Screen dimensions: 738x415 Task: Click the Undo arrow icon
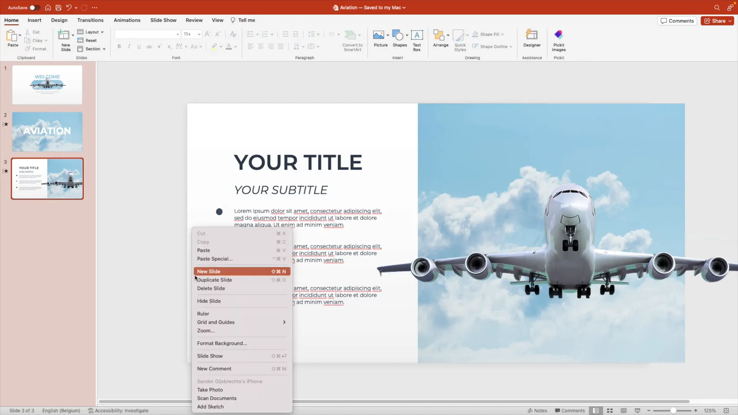click(x=69, y=8)
